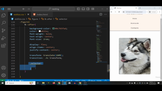Click the Chrome address bar URL
Image resolution: width=162 pixels, height=91 pixels.
(134, 12)
